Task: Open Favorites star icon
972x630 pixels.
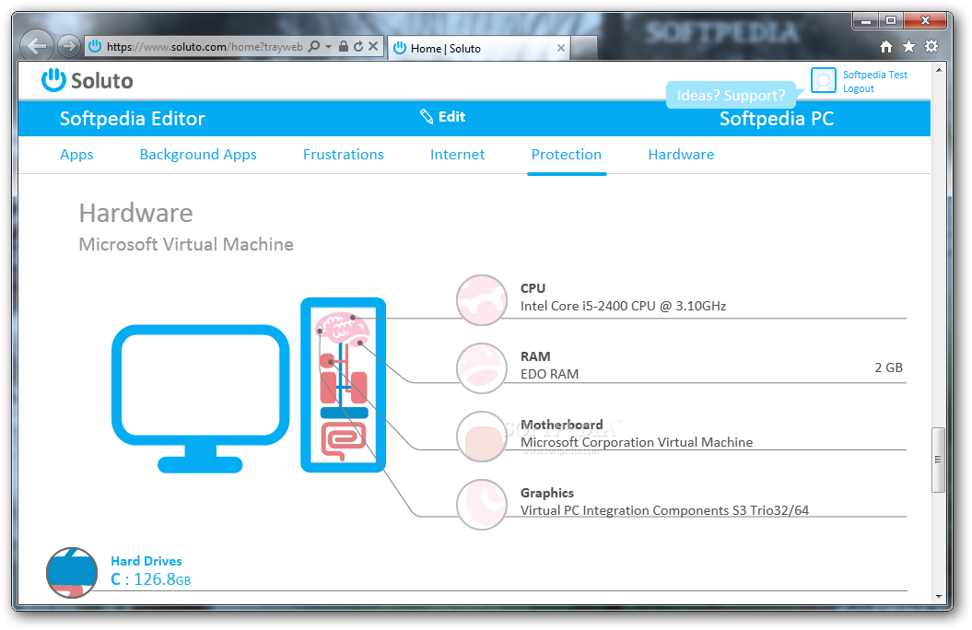Action: tap(908, 46)
